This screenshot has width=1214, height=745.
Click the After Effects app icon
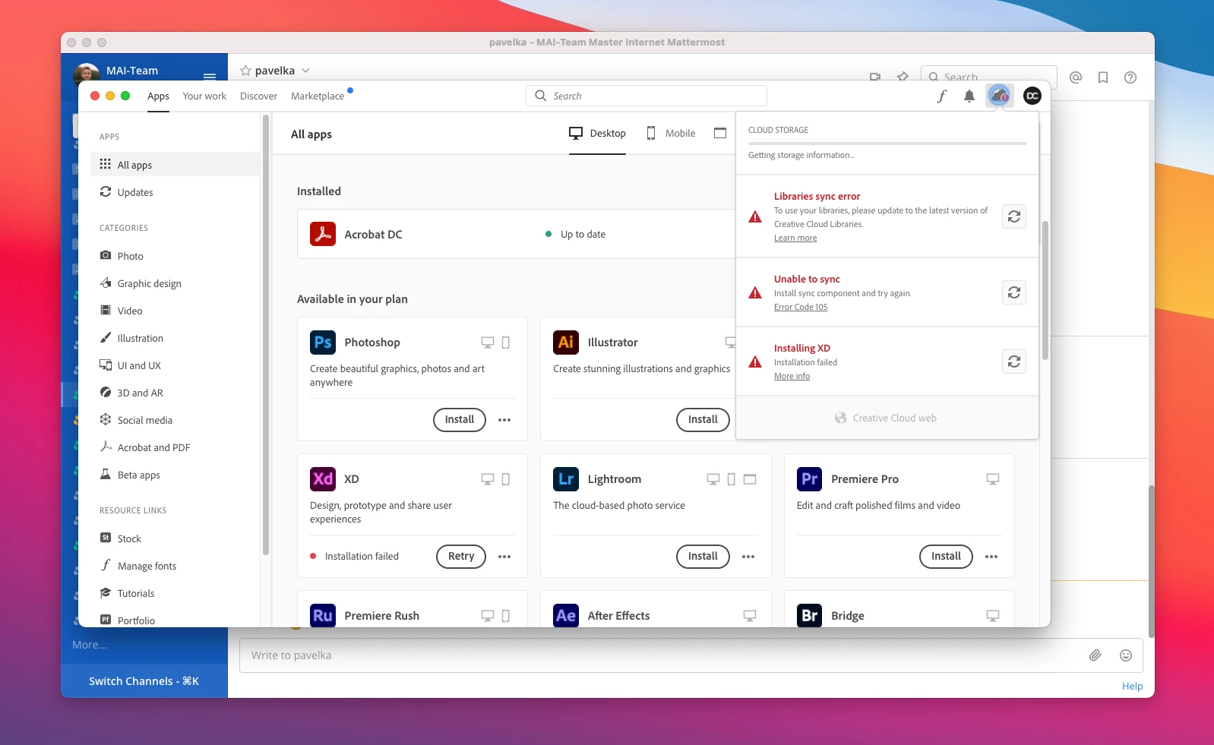pyautogui.click(x=566, y=615)
